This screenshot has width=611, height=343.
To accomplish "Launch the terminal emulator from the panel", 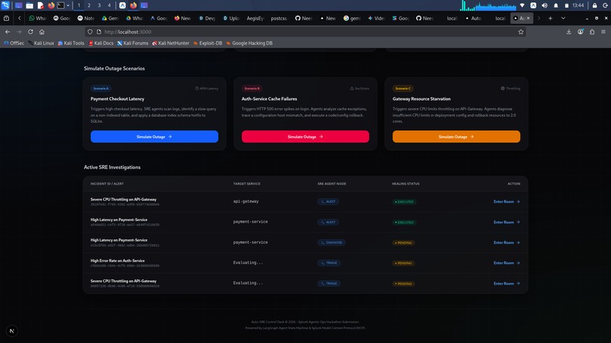I will point(61,5).
